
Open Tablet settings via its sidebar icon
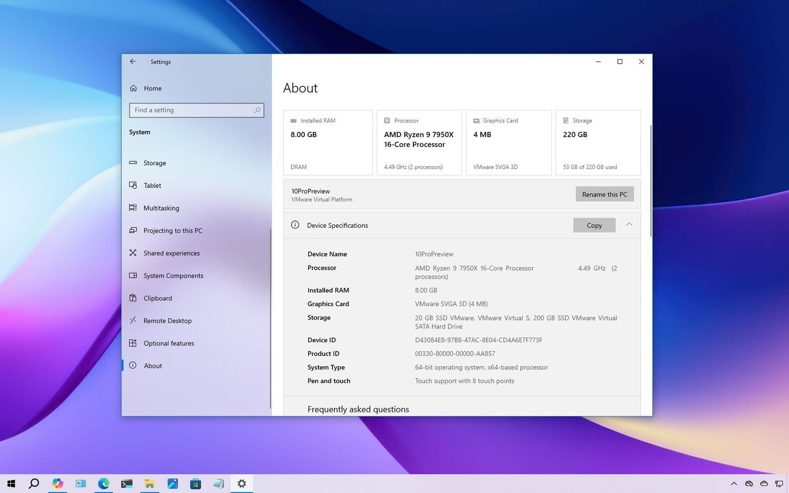133,185
